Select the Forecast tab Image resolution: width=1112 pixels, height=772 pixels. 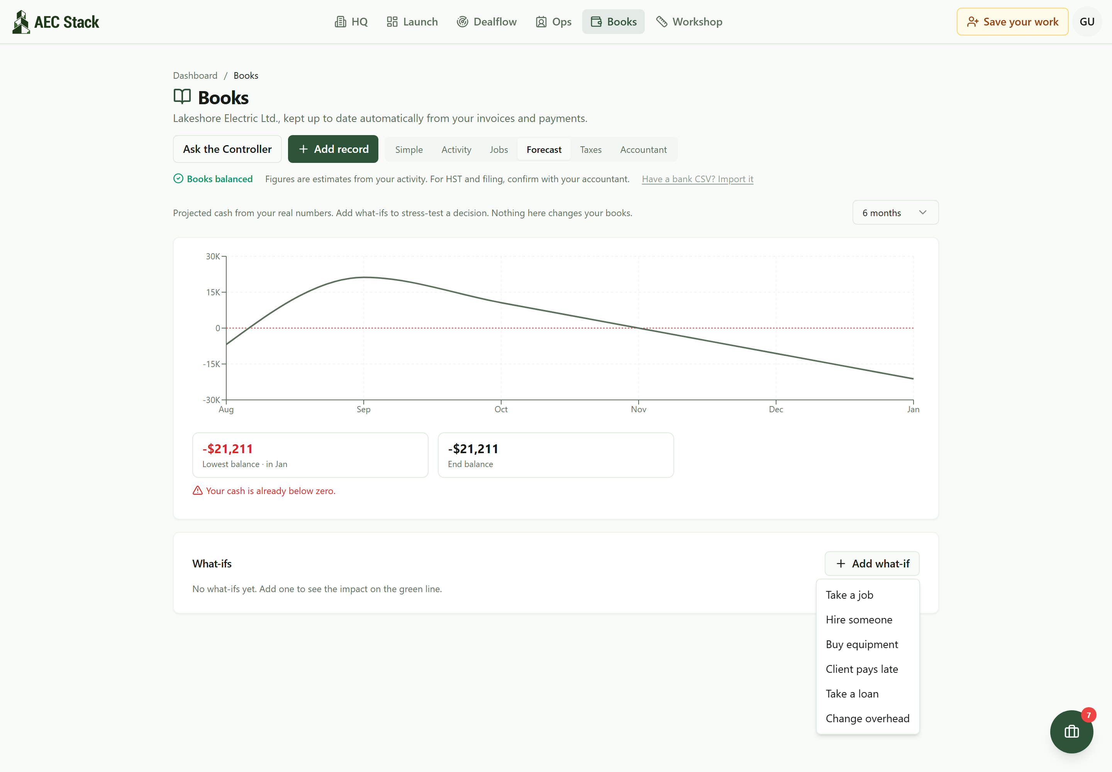[x=544, y=149]
